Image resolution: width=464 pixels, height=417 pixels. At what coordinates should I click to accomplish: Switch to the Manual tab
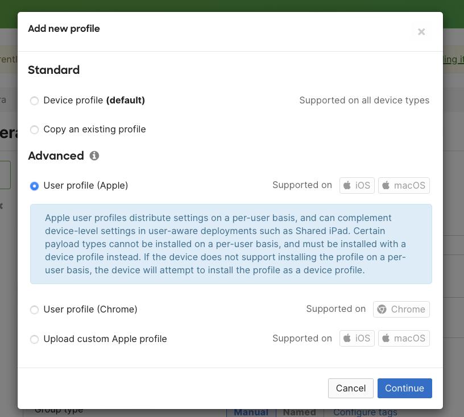(250, 411)
